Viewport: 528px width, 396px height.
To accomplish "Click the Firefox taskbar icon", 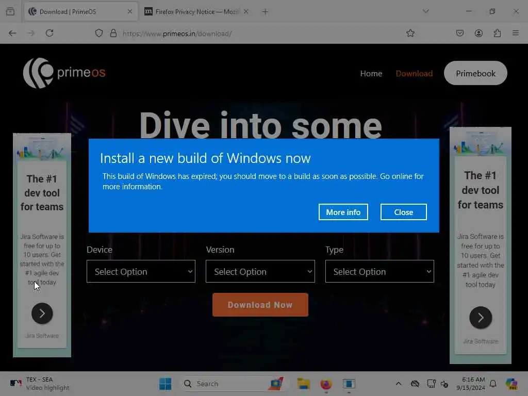I will pos(326,384).
